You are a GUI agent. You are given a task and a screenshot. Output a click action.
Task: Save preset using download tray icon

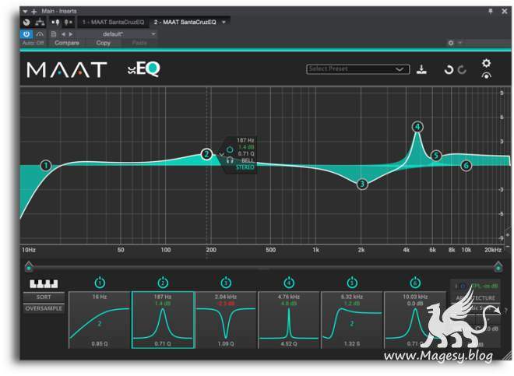pyautogui.click(x=421, y=69)
